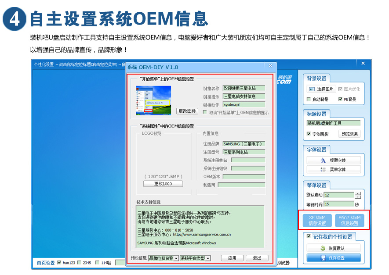
Task: Click the 应用 button
Action: click(x=232, y=258)
